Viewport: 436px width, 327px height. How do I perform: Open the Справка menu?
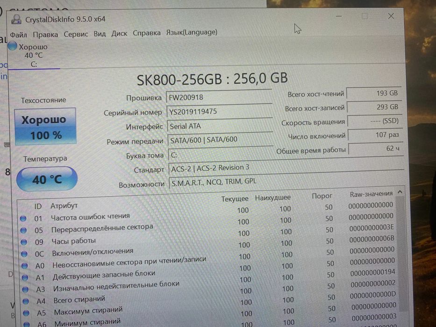147,33
